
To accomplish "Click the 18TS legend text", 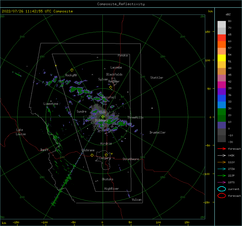I will [x=231, y=182].
